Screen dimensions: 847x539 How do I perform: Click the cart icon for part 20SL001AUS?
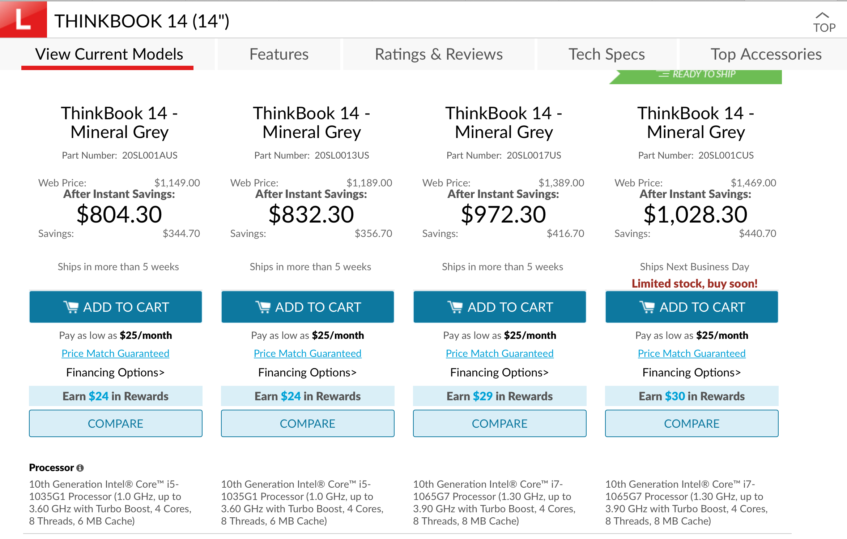(x=71, y=307)
